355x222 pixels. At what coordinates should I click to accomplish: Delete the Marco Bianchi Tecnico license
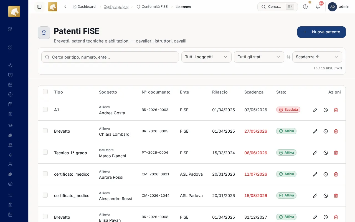coord(336,153)
